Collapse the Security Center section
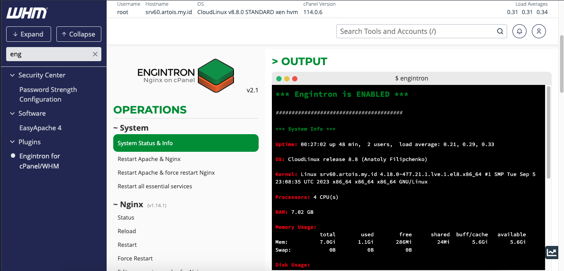 point(12,75)
